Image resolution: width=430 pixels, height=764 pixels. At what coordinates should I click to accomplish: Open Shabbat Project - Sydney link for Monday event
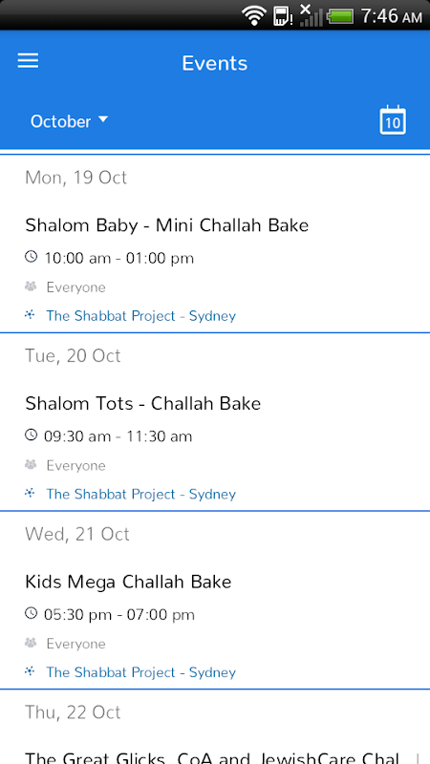pyautogui.click(x=140, y=316)
